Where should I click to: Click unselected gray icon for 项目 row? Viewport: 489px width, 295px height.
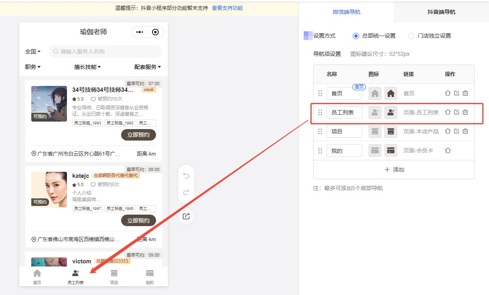point(375,131)
